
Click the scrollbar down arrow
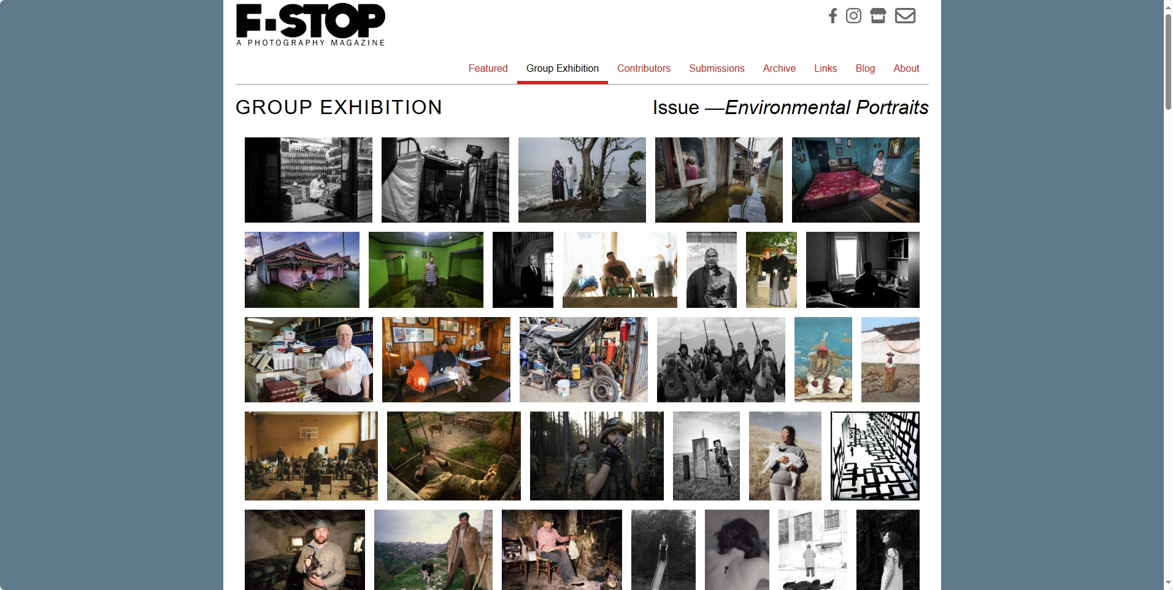[x=1168, y=583]
